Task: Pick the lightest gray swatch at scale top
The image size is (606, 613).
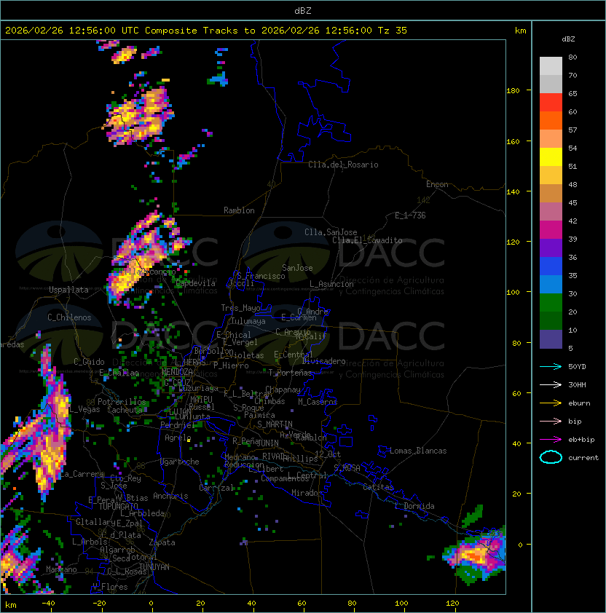Action: 551,66
